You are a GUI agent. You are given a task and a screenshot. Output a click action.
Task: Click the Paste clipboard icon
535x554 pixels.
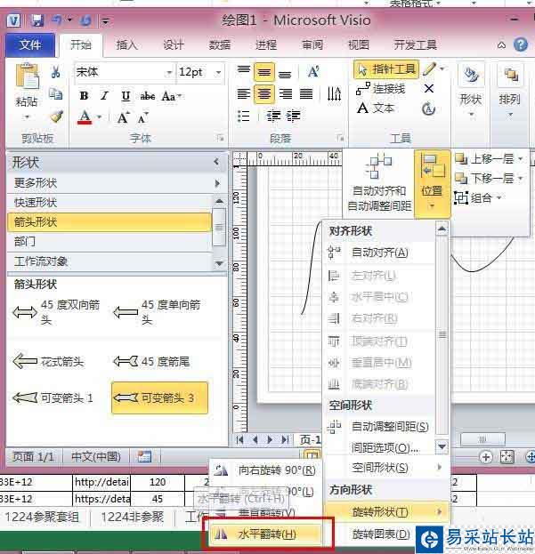(x=27, y=76)
